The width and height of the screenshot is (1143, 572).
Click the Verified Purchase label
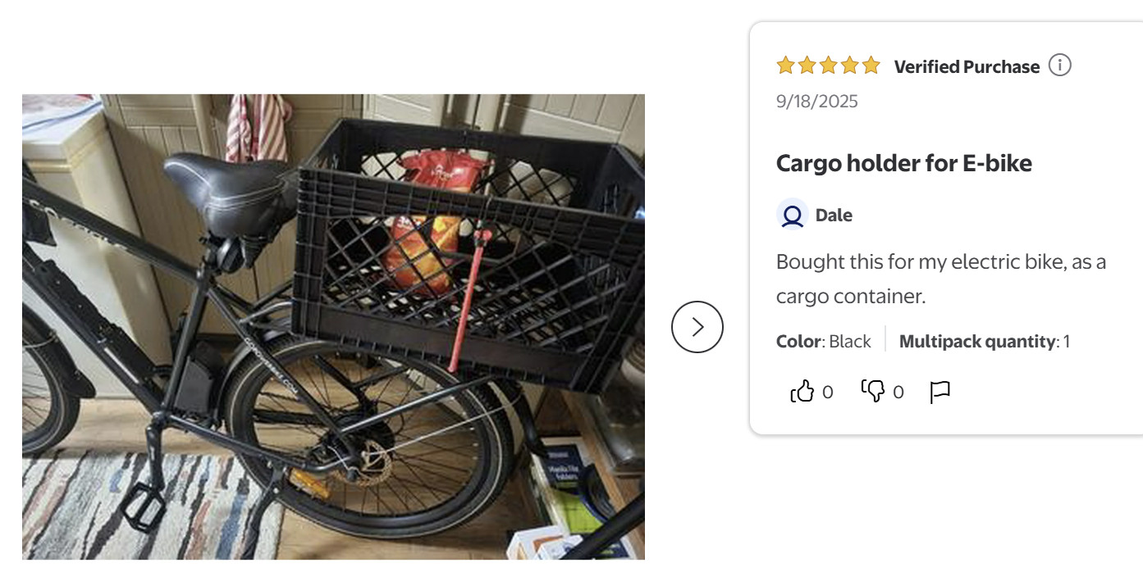click(x=967, y=66)
